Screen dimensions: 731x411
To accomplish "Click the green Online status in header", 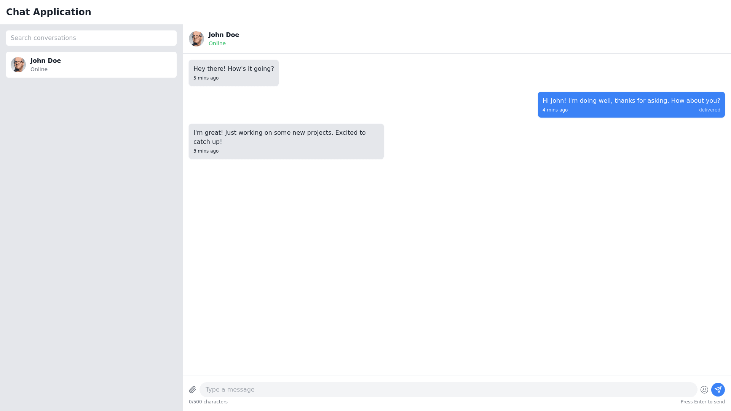I will coord(217,43).
